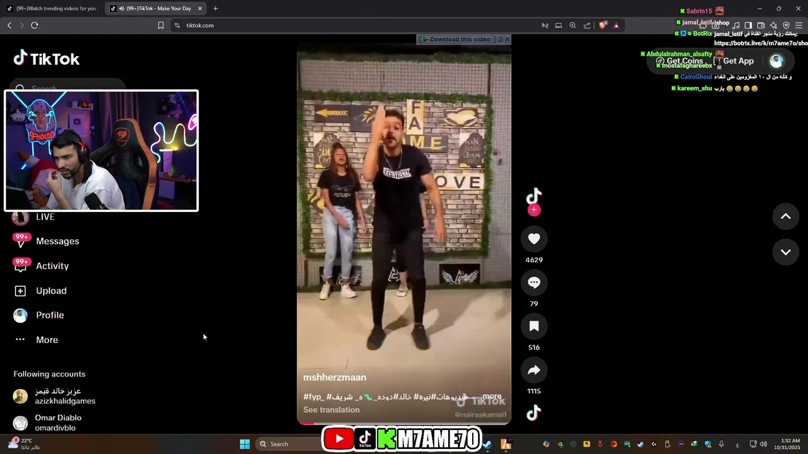
Task: Open the browser hamburger menu
Action: pos(799,25)
